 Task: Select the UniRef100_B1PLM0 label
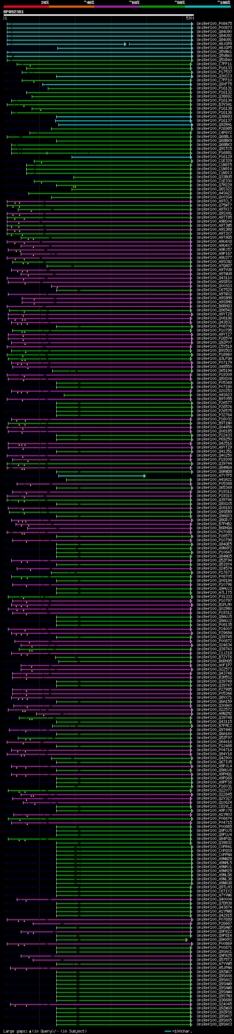(x=214, y=604)
